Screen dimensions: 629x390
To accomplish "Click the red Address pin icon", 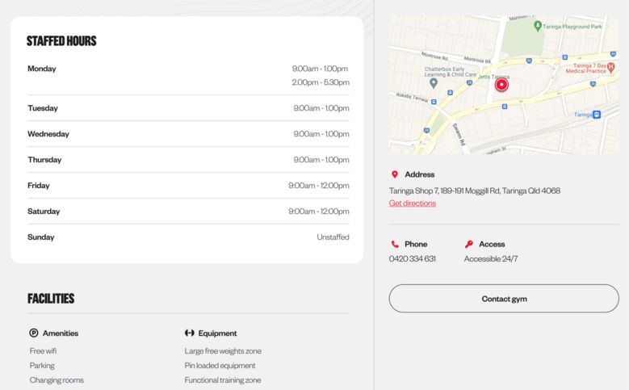I will point(395,174).
